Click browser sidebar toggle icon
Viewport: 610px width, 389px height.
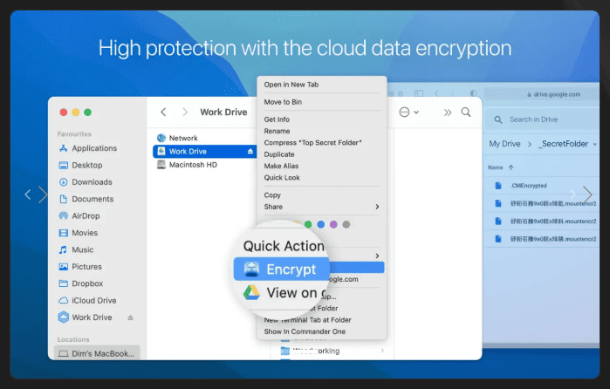pos(419,93)
